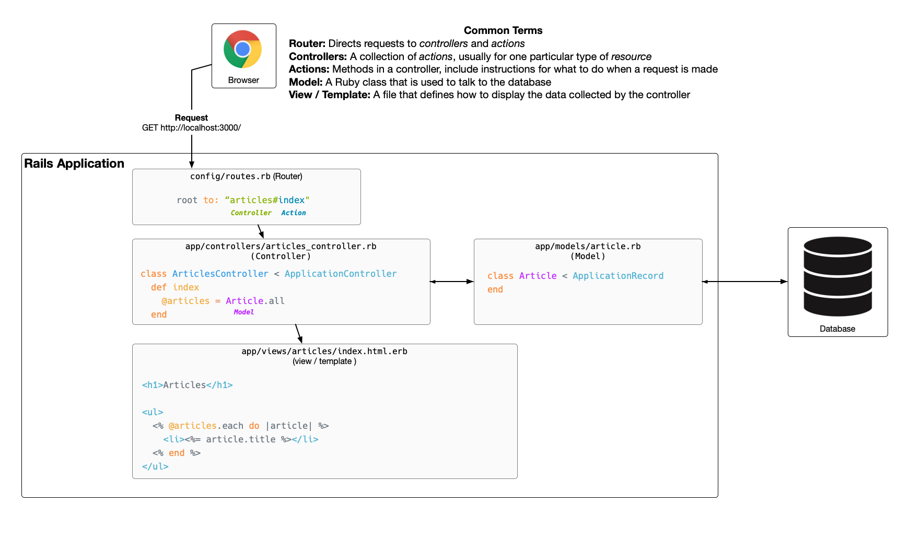Select the Article.all code snippet
The width and height of the screenshot is (909, 550).
pyautogui.click(x=255, y=300)
